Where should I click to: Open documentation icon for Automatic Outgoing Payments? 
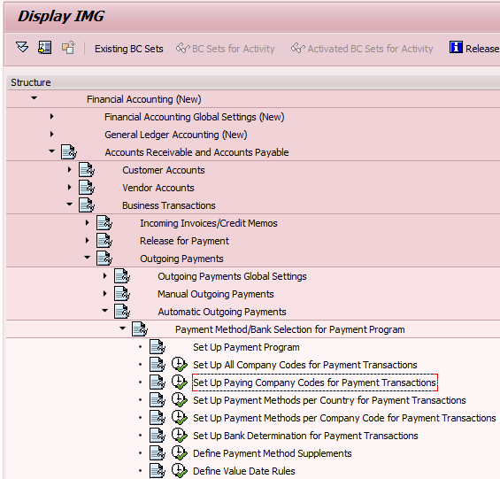[x=122, y=311]
